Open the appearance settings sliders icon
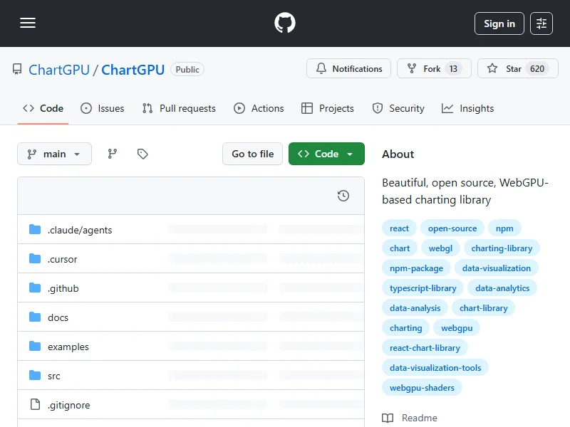This screenshot has height=427, width=570. [541, 23]
